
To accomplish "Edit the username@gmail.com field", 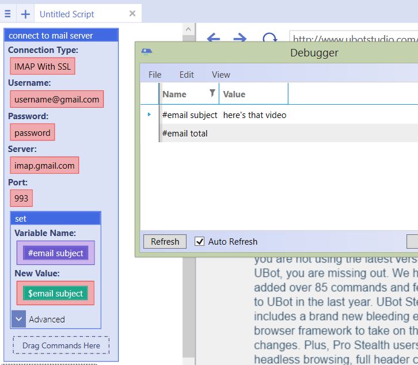I will tap(57, 99).
